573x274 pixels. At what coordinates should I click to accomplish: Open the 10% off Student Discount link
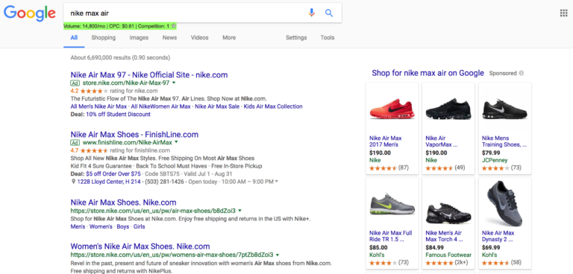pyautogui.click(x=118, y=114)
